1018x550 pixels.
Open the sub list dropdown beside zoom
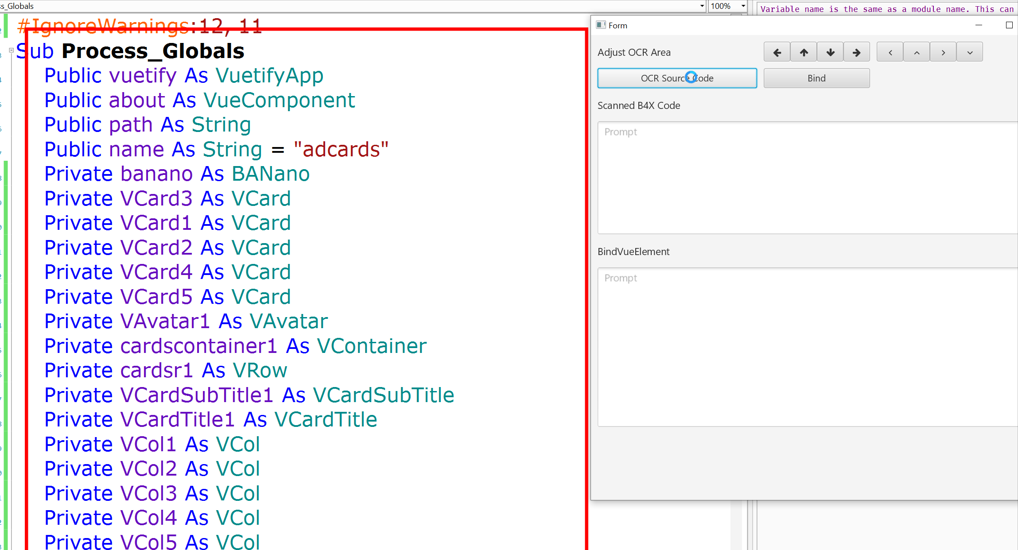pos(702,6)
